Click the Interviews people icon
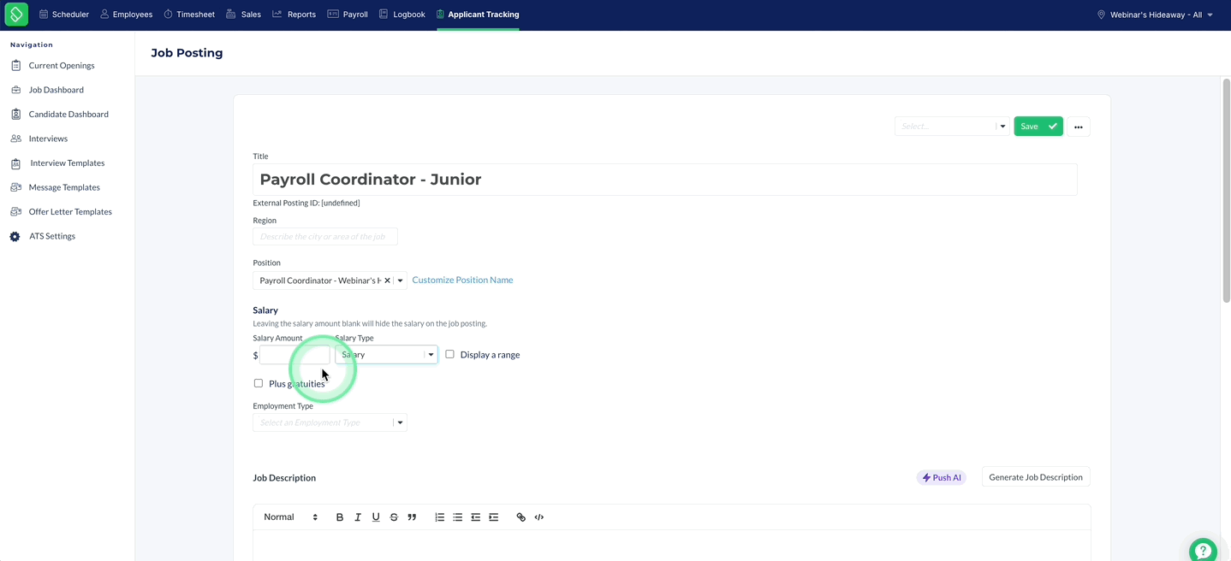Viewport: 1231px width, 561px height. (x=15, y=139)
